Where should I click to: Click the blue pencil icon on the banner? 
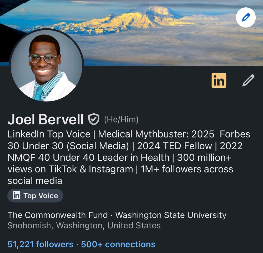246,17
